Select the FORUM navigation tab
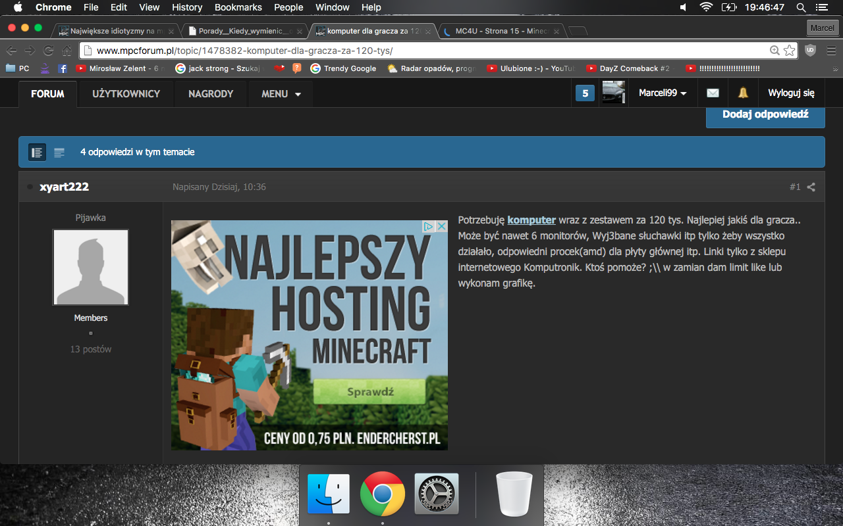 [47, 94]
